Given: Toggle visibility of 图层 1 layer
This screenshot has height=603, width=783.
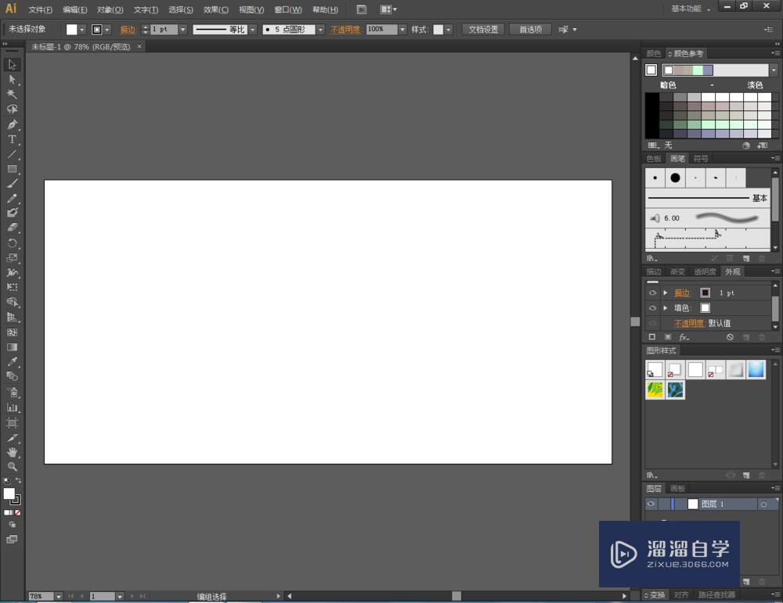Looking at the screenshot, I should point(651,504).
